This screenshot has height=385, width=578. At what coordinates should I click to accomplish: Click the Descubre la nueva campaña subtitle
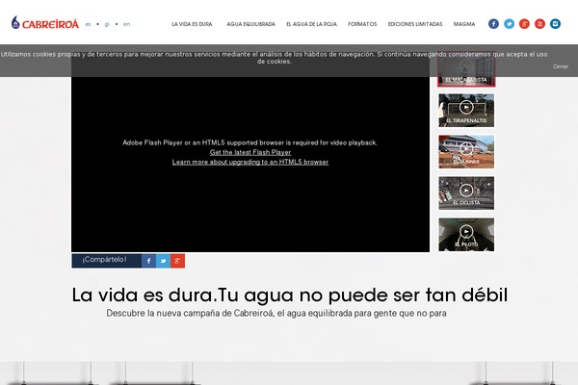[x=276, y=313]
